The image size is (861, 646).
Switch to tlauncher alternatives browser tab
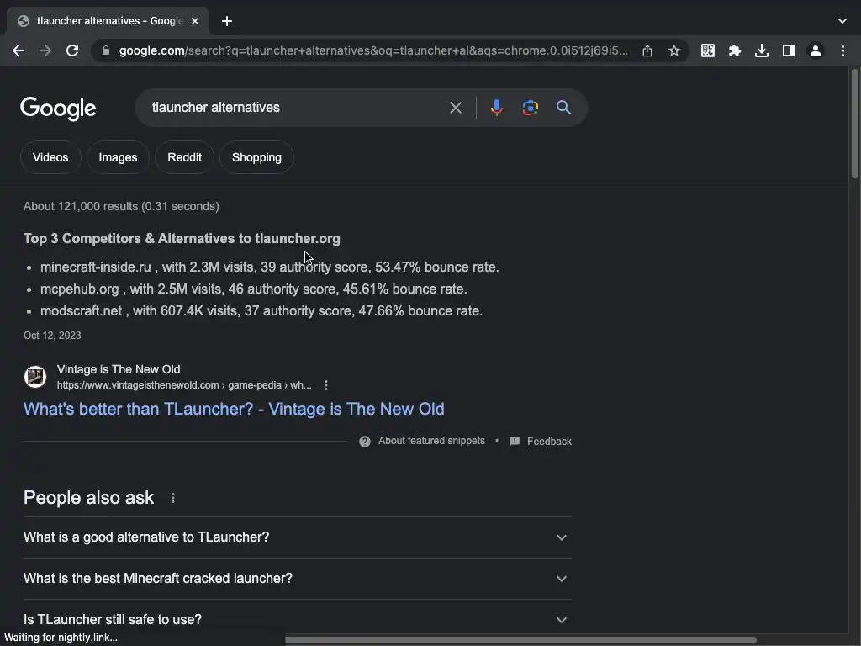pos(108,21)
